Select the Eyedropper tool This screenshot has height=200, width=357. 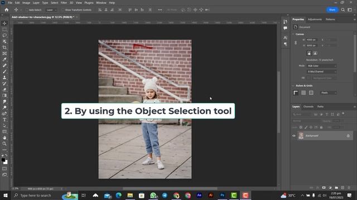[4, 59]
